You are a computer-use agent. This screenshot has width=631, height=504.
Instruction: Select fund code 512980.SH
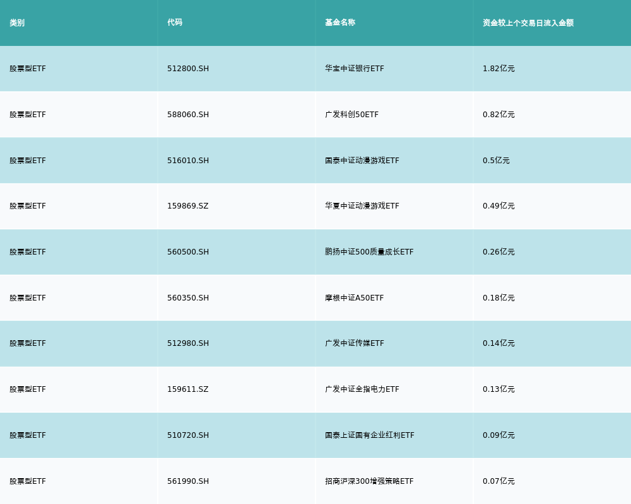point(188,343)
